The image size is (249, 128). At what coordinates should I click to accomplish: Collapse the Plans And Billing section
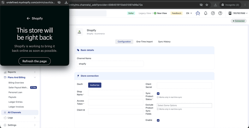[20, 78]
